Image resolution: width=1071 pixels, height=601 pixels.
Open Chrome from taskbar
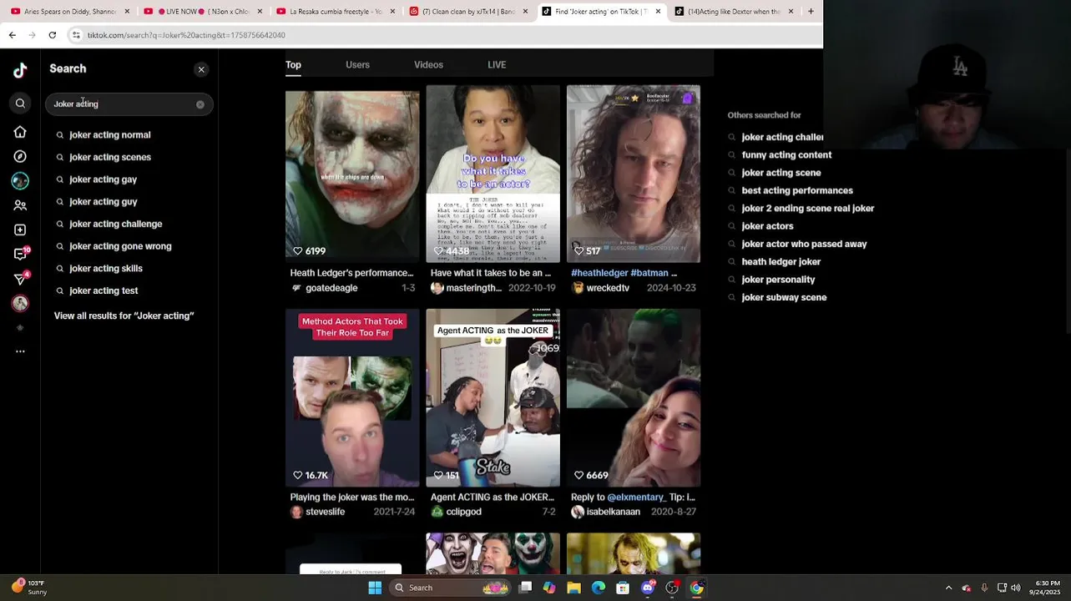[x=696, y=588]
